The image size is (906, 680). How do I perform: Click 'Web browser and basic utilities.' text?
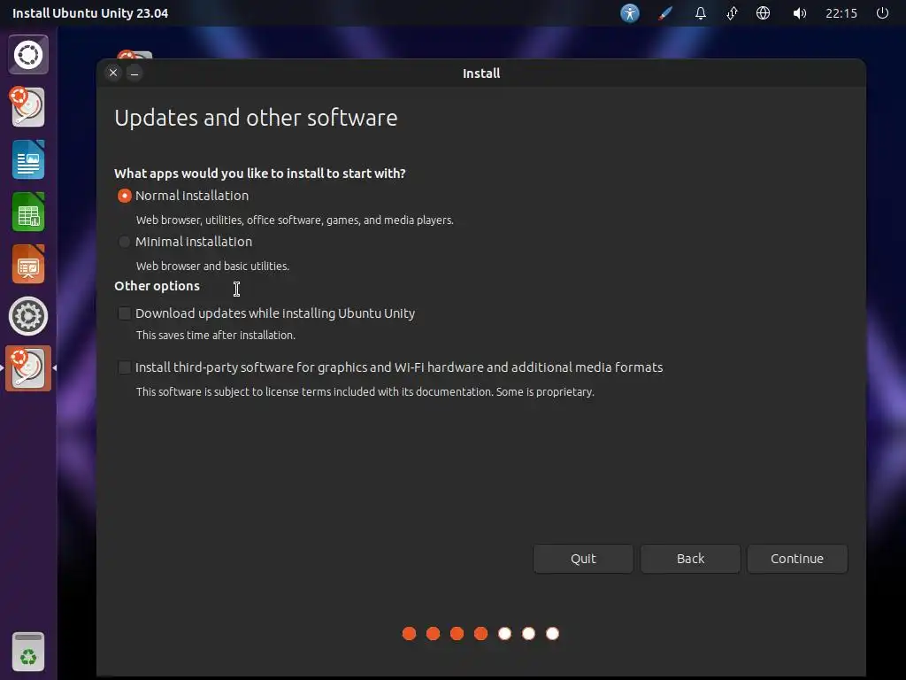212,266
